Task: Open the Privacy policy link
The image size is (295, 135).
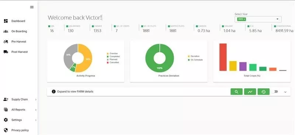Action: pos(20,130)
